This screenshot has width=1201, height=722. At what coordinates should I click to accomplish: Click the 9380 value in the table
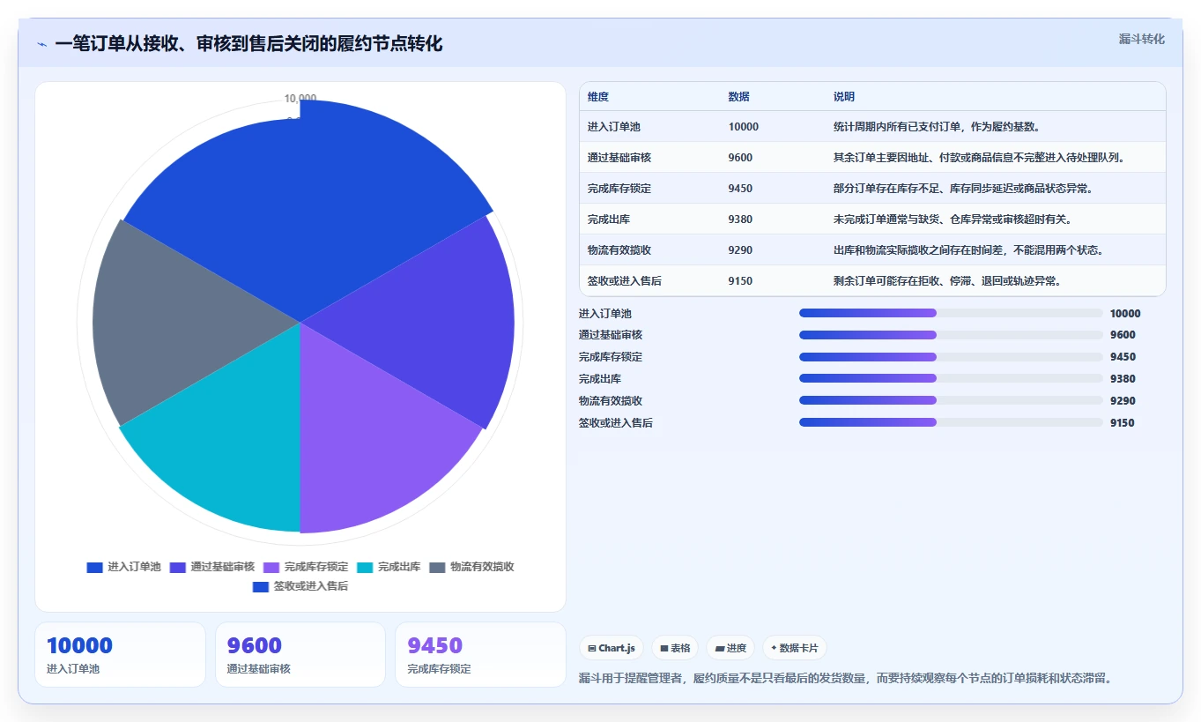click(x=741, y=220)
